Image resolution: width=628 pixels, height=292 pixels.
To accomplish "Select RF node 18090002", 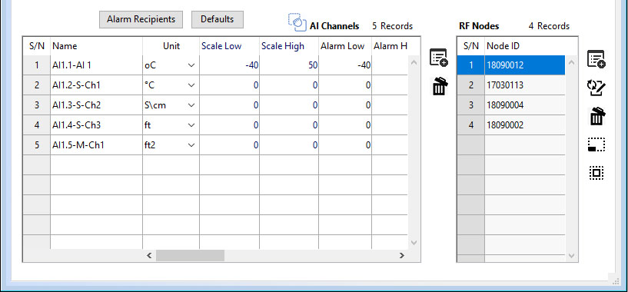I will 525,125.
